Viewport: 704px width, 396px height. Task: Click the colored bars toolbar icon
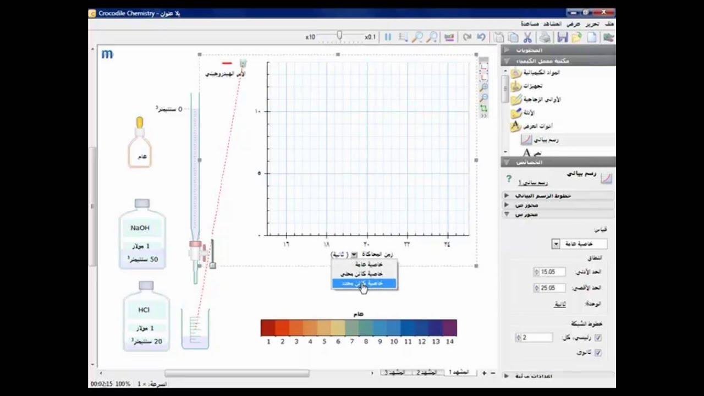[449, 37]
